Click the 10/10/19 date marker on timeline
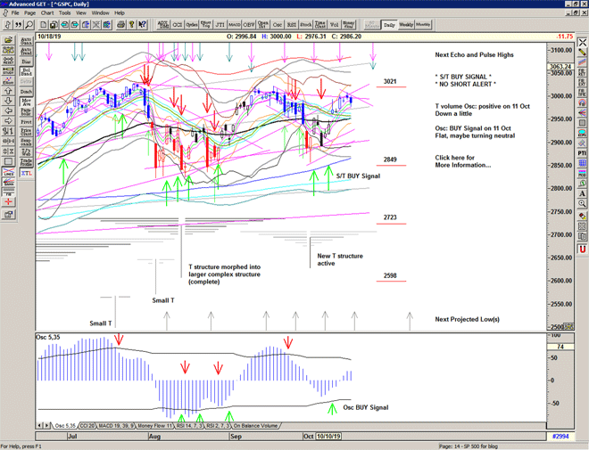589x450 pixels. pos(328,436)
